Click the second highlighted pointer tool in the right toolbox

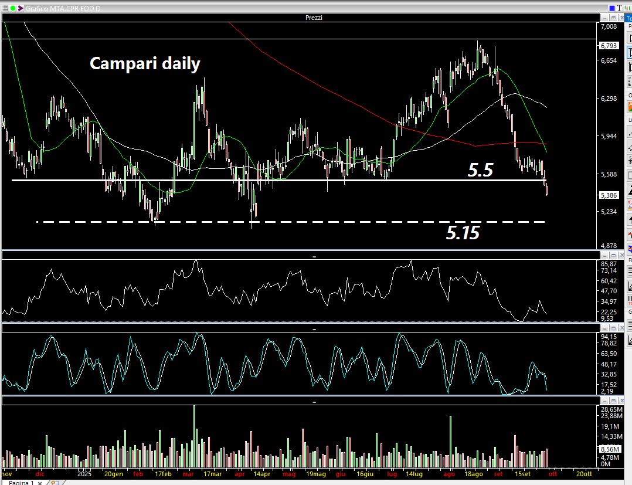[630, 52]
